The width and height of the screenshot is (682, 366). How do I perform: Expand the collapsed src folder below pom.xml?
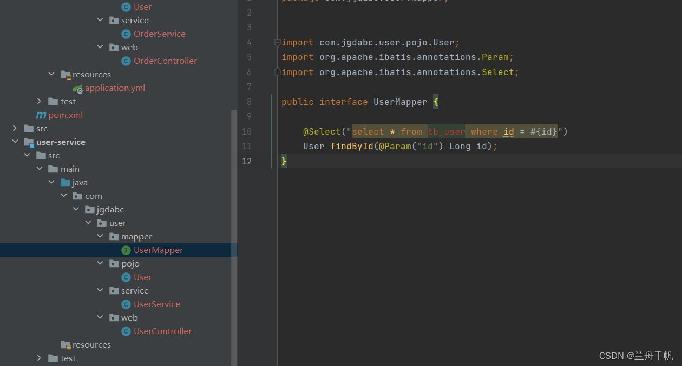[15, 128]
